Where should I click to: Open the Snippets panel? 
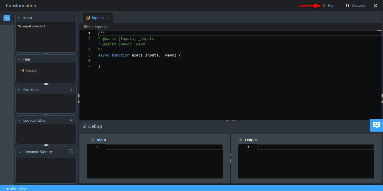tap(355, 6)
